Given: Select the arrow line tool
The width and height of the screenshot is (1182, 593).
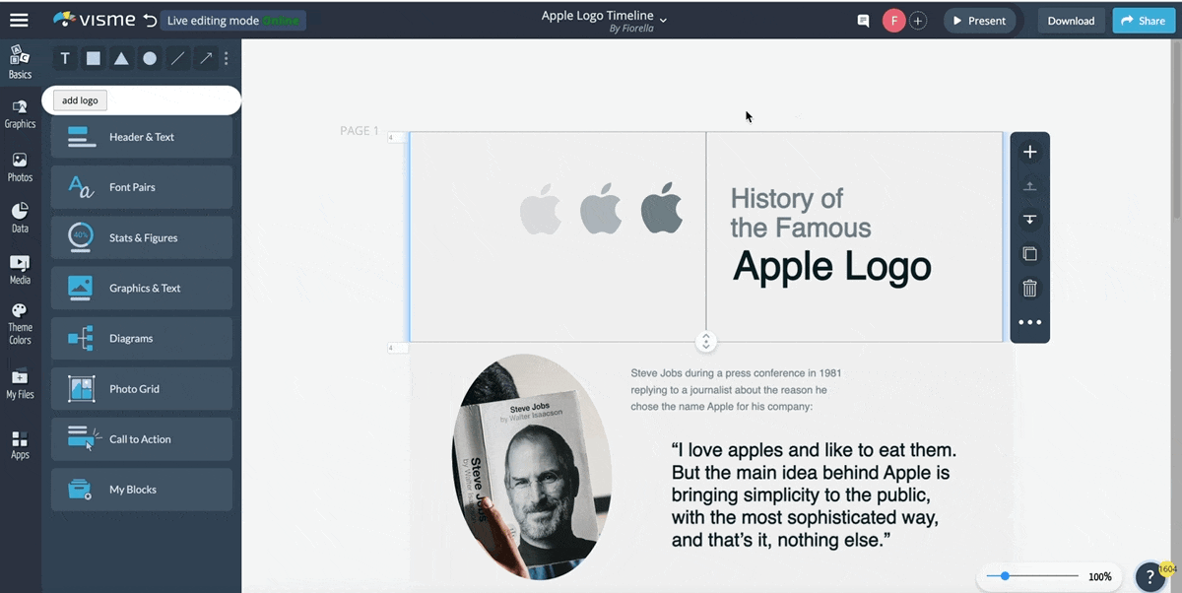Looking at the screenshot, I should tap(206, 58).
